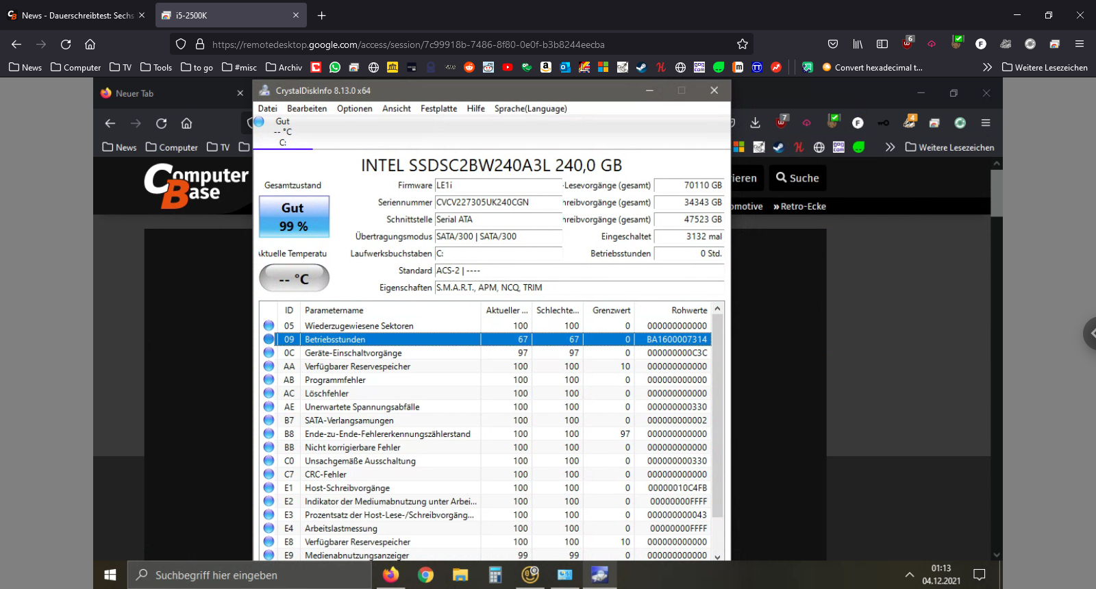Open Weitere Lesezeichen folder in outer bar
Viewport: 1096px width, 589px height.
click(x=1045, y=67)
